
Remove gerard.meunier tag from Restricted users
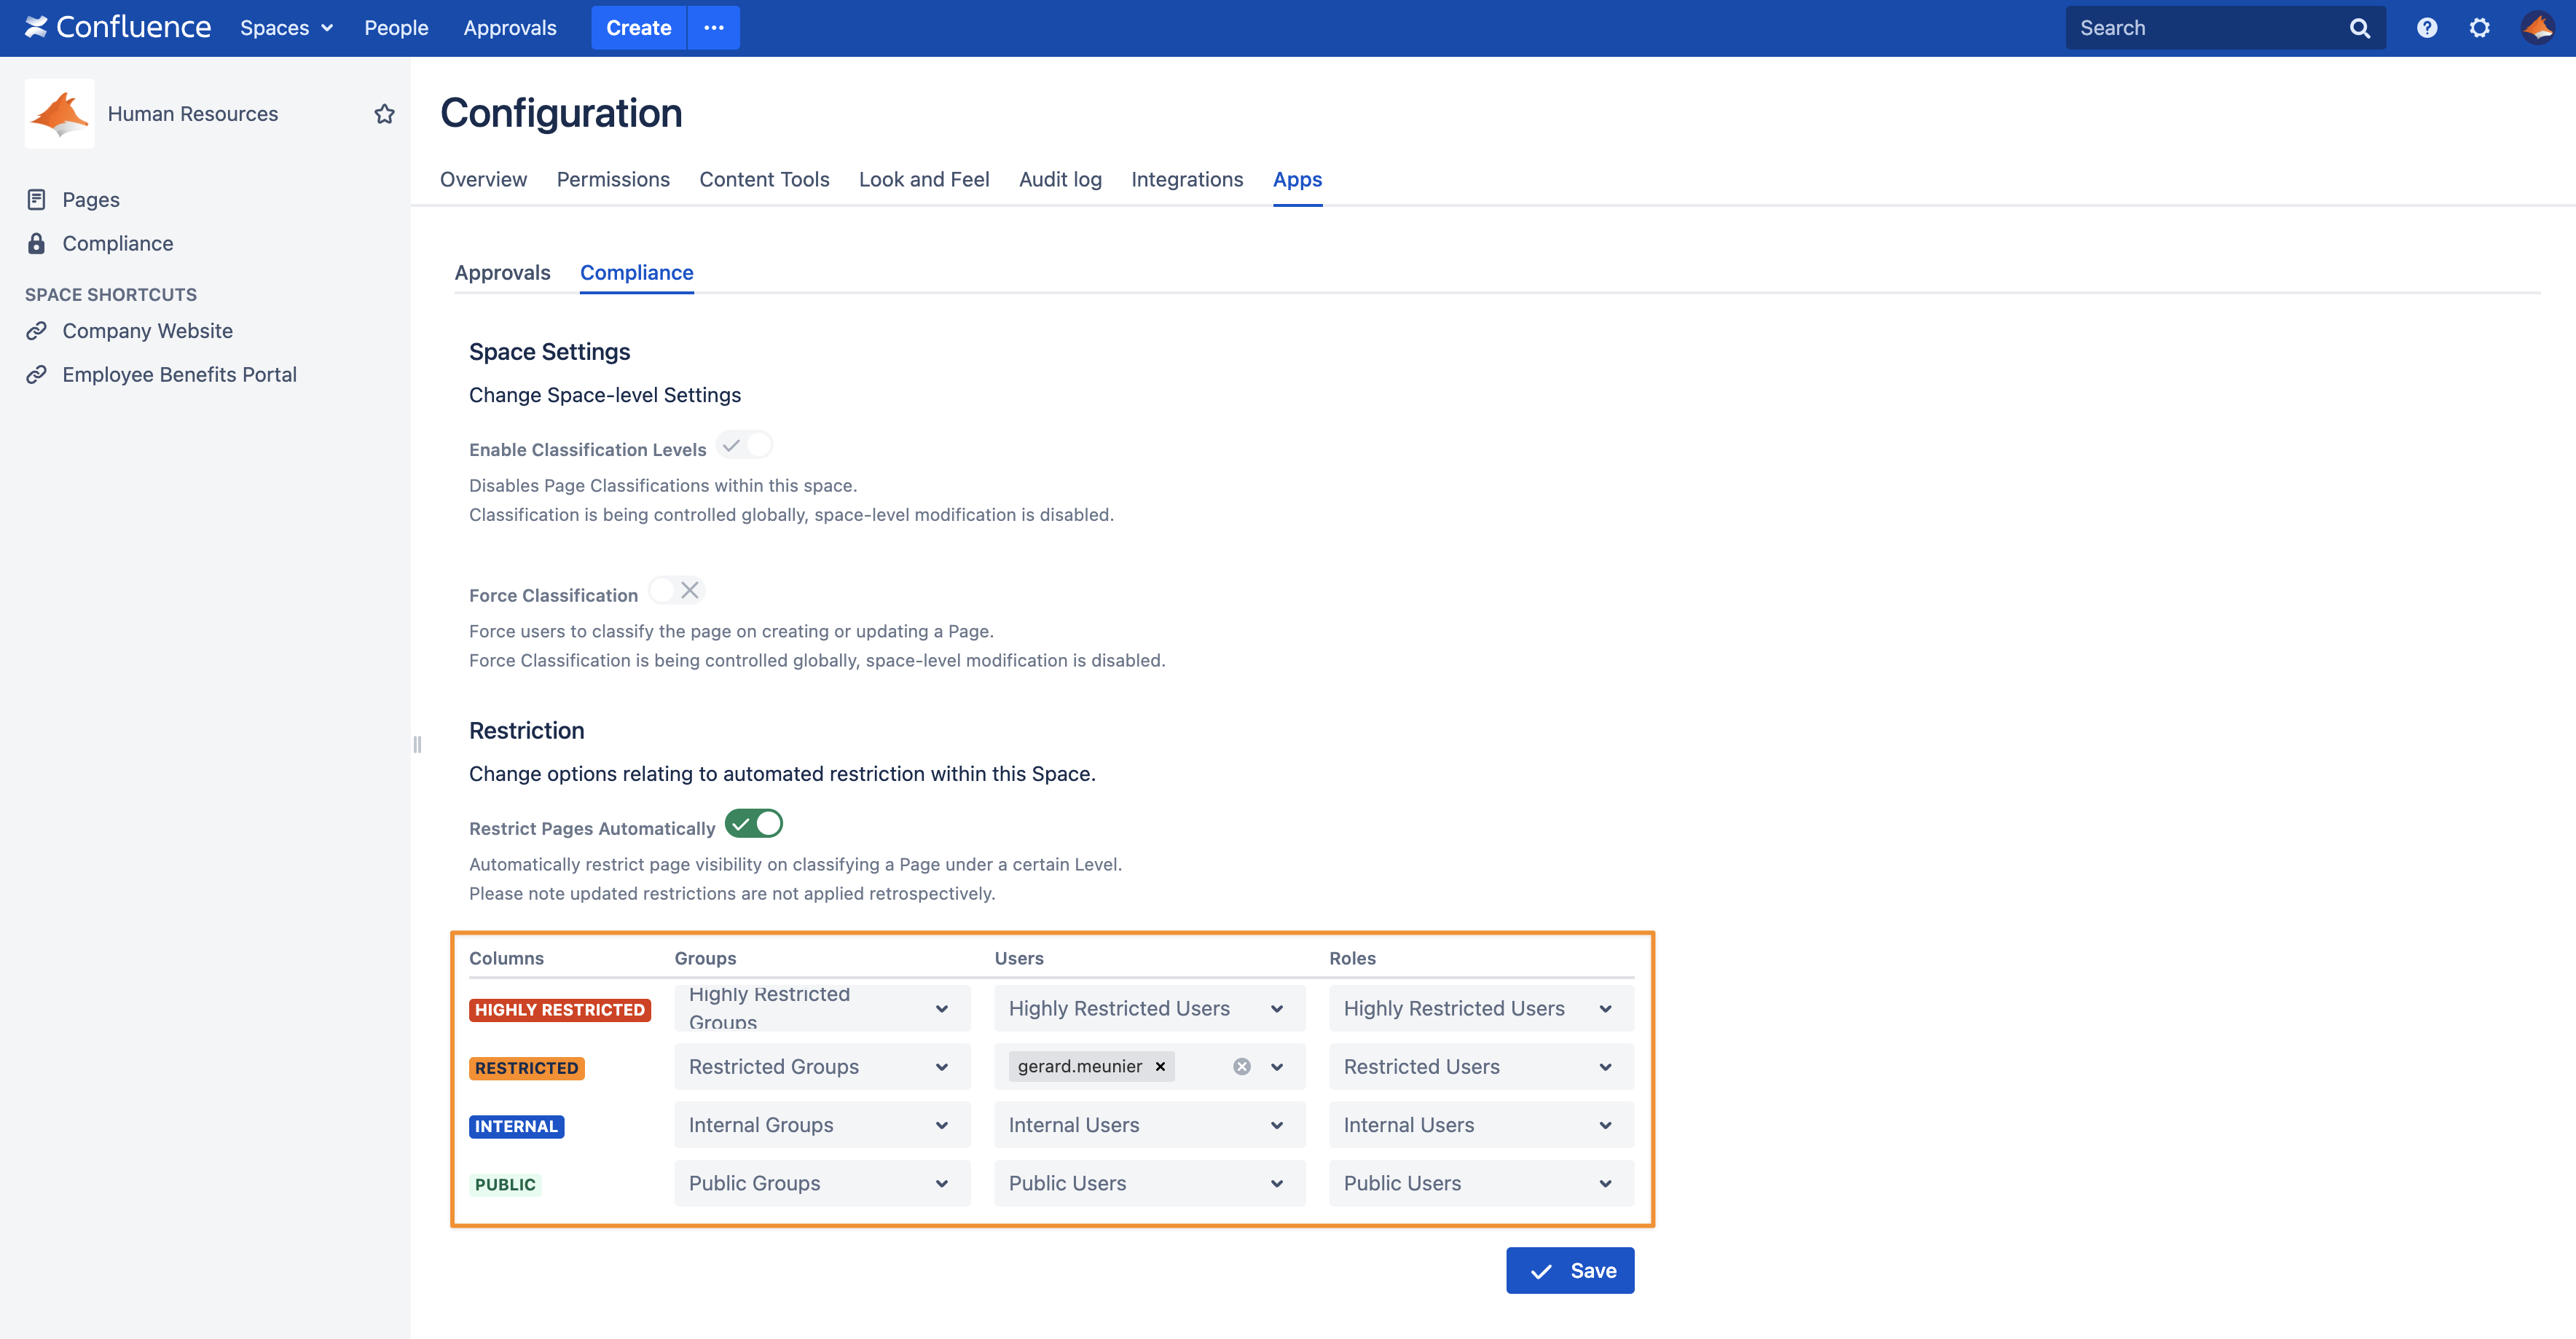tap(1160, 1067)
